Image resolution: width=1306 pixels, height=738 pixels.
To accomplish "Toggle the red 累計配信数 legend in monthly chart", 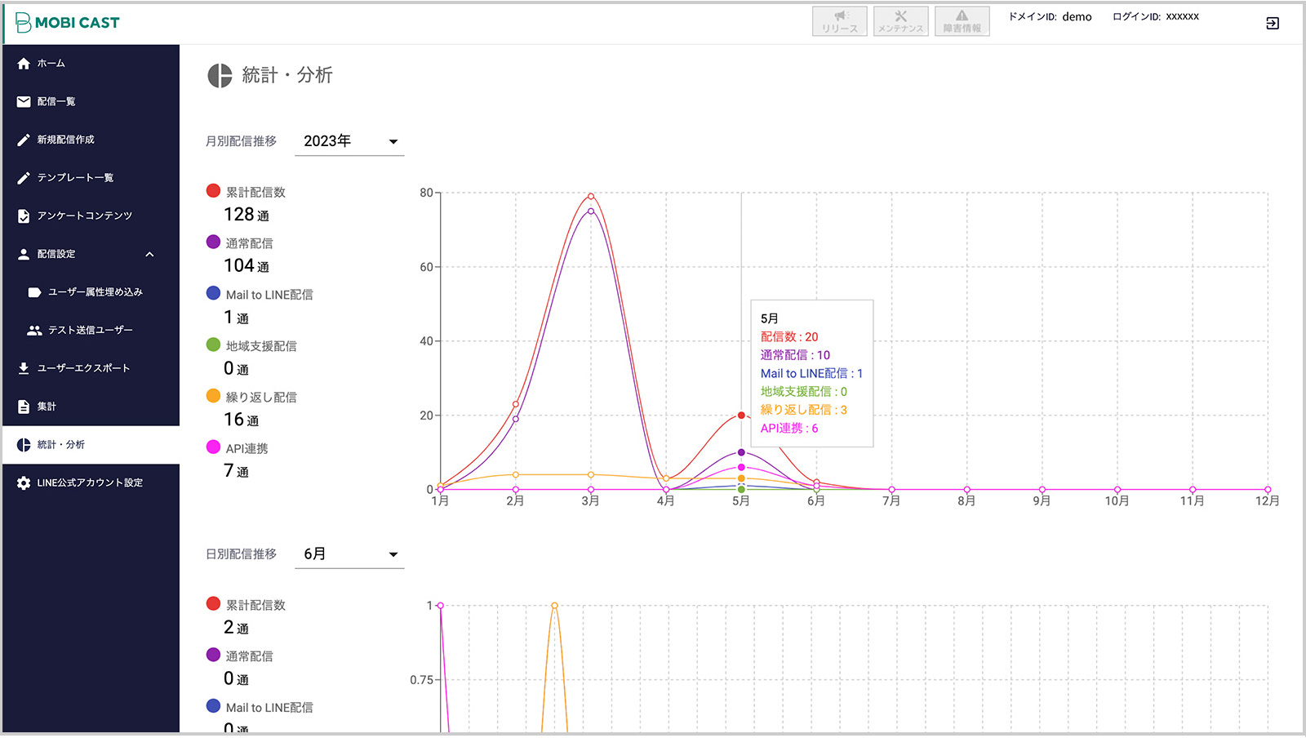I will tap(214, 191).
